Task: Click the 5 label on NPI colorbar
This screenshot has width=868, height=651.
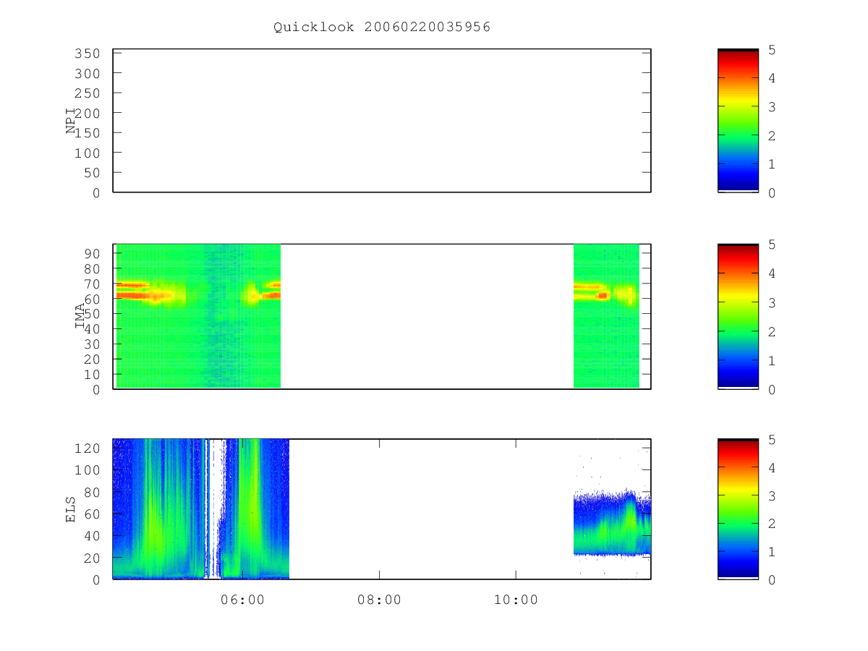Action: 772,50
